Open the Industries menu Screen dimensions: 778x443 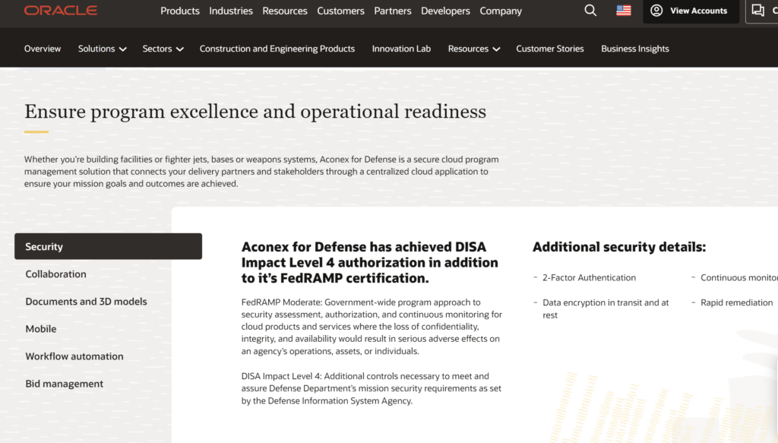231,11
